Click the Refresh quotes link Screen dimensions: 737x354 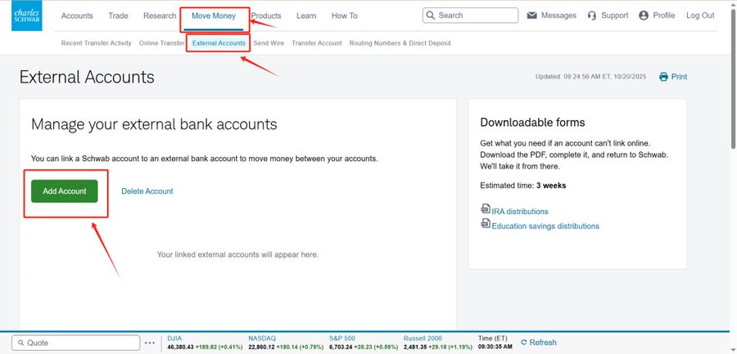pyautogui.click(x=543, y=343)
